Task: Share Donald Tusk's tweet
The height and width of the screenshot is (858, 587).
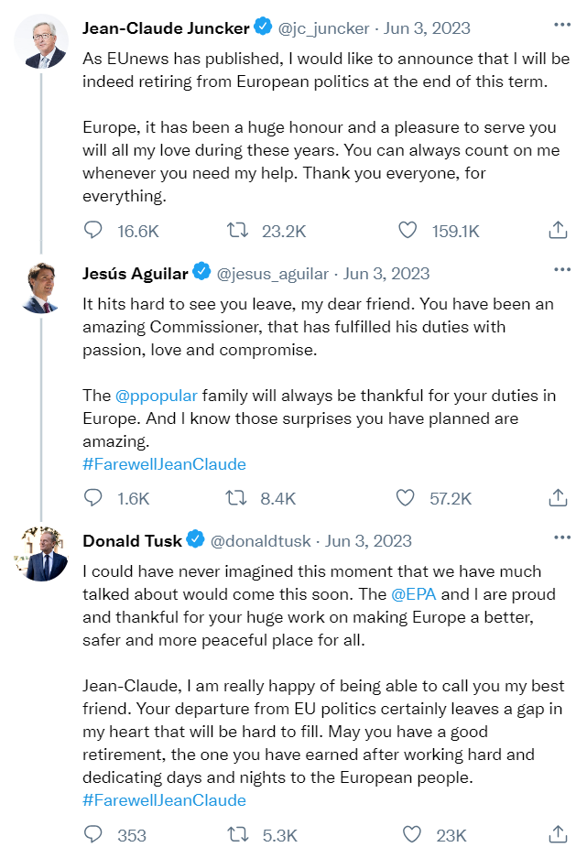Action: pos(558,834)
